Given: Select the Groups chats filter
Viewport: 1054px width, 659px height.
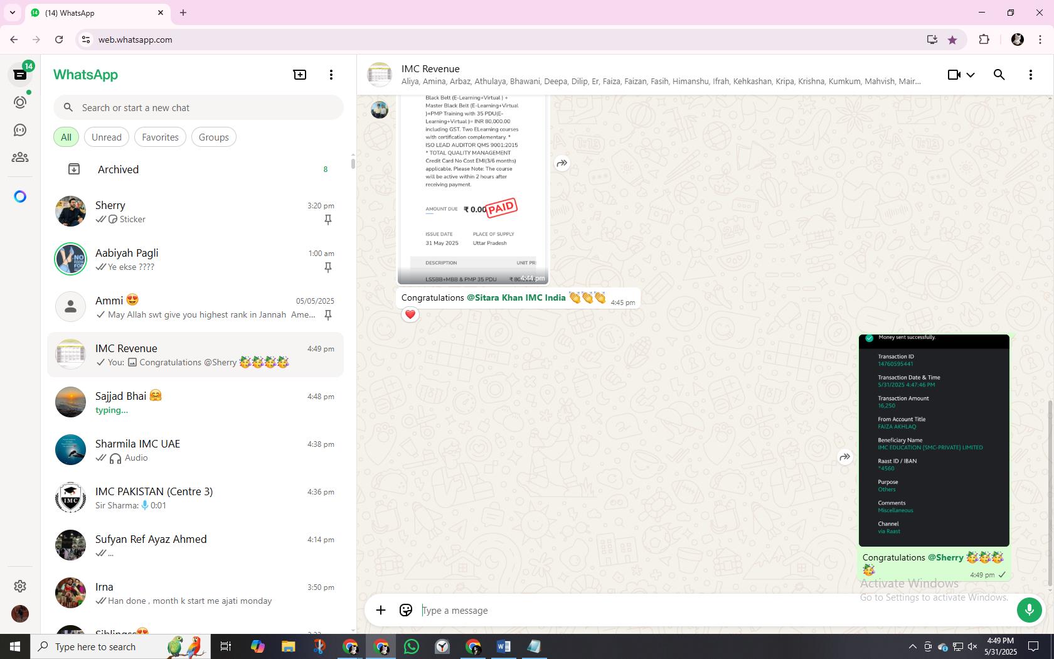Looking at the screenshot, I should coord(214,137).
